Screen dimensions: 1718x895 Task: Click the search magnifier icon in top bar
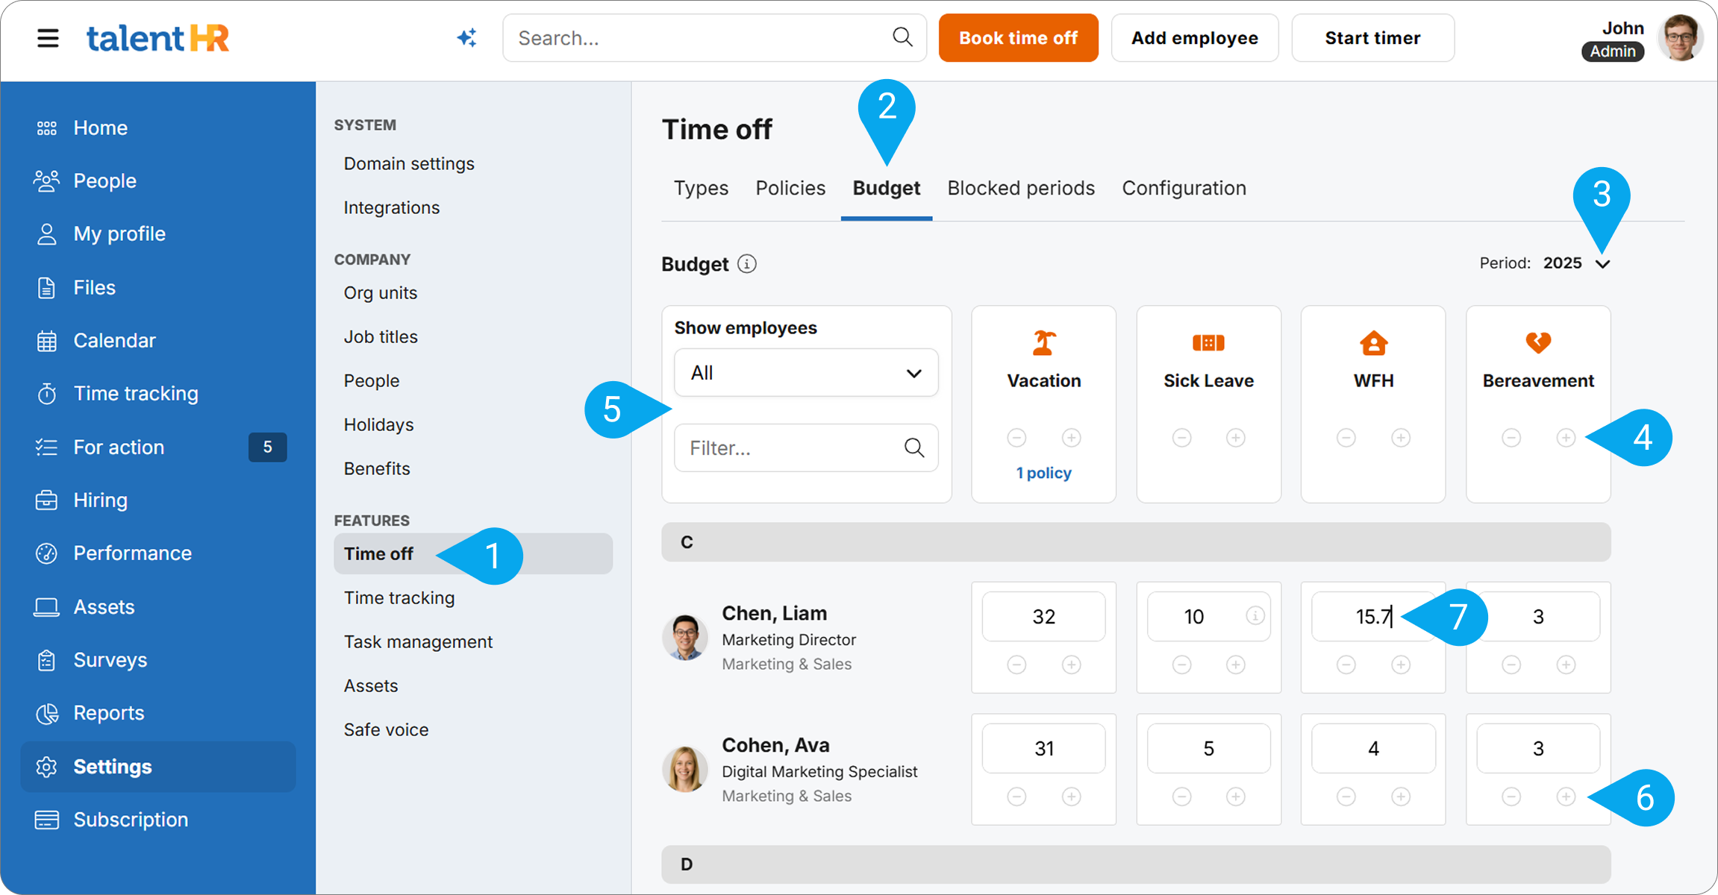coord(902,37)
